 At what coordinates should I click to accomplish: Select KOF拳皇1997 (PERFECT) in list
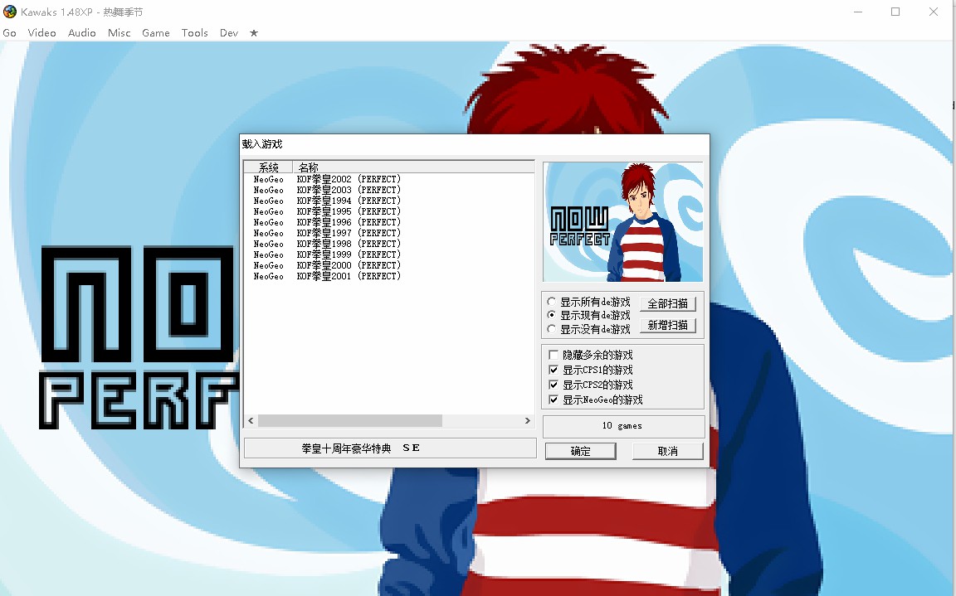coord(349,233)
